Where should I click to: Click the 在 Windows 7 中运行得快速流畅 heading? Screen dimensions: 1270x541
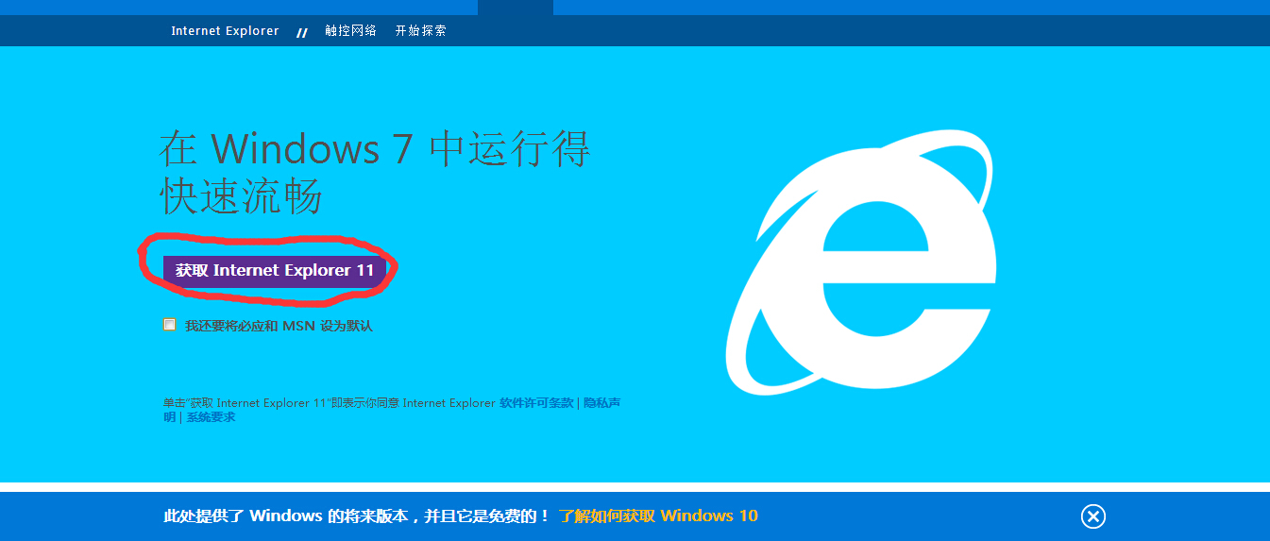point(375,173)
